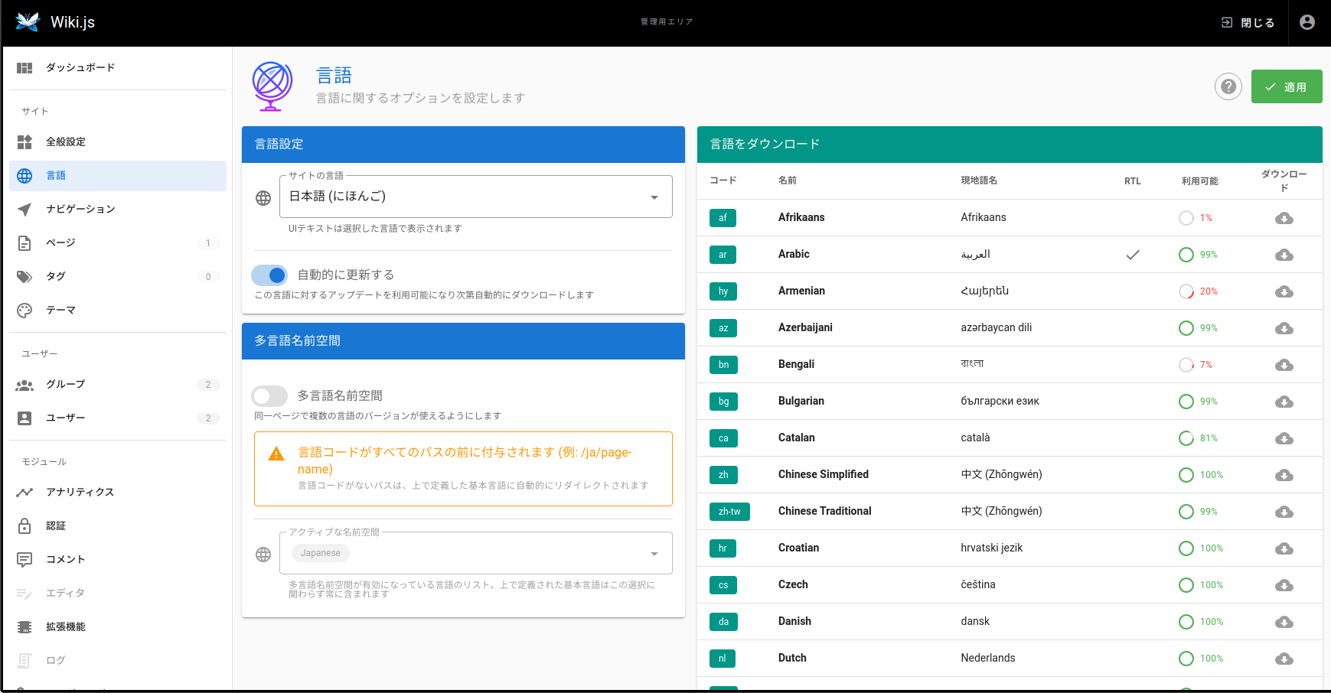The width and height of the screenshot is (1331, 693).
Task: Click the help question mark icon
Action: pyautogui.click(x=1228, y=86)
